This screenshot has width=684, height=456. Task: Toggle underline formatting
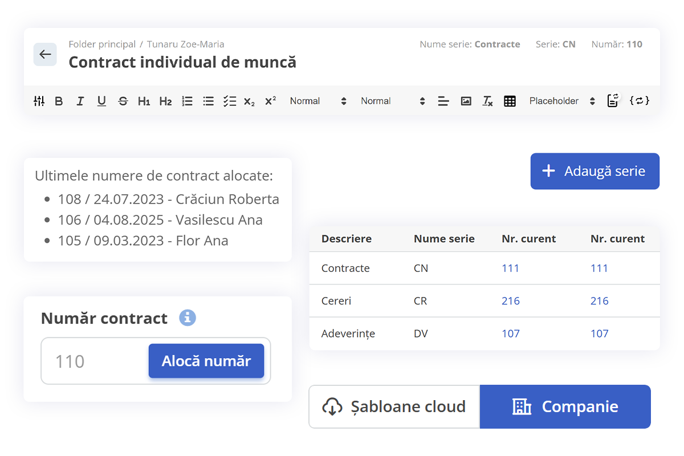pyautogui.click(x=101, y=101)
